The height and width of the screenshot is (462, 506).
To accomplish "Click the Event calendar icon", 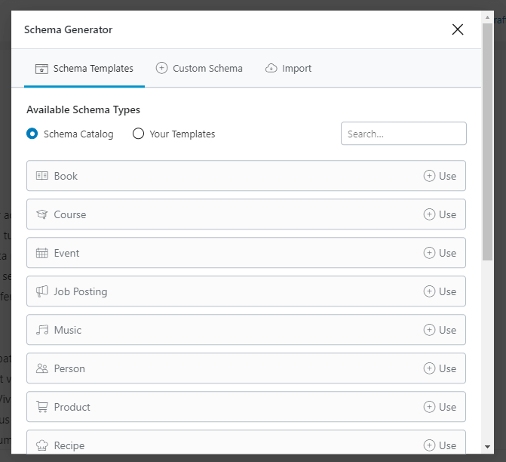I will [42, 253].
